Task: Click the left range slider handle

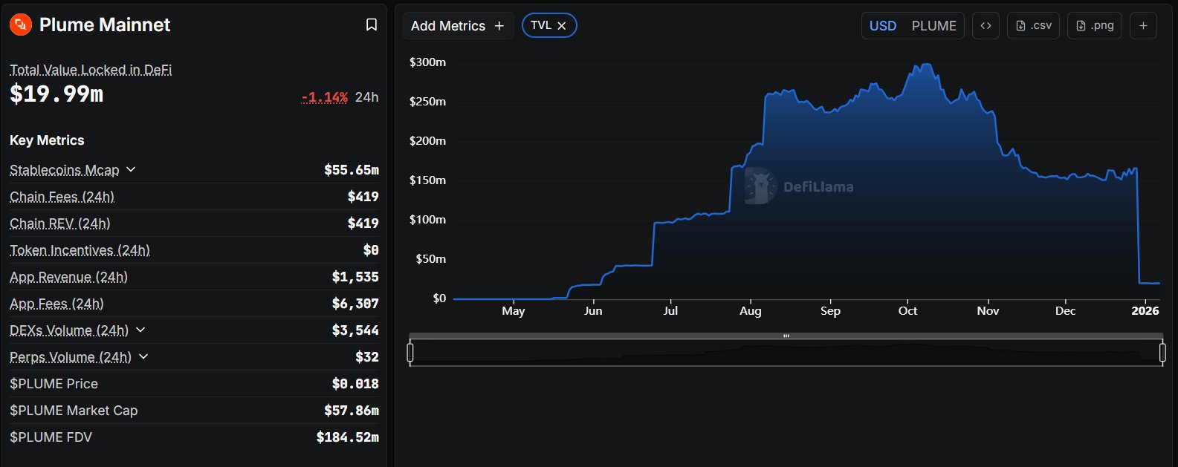Action: [x=410, y=353]
